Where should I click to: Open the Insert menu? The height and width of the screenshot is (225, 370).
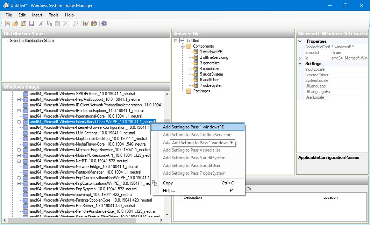(x=37, y=15)
